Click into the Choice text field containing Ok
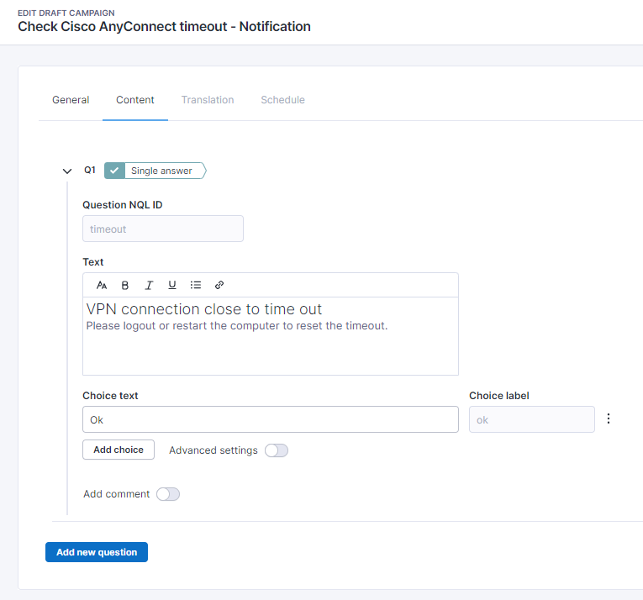The height and width of the screenshot is (600, 643). (x=271, y=419)
